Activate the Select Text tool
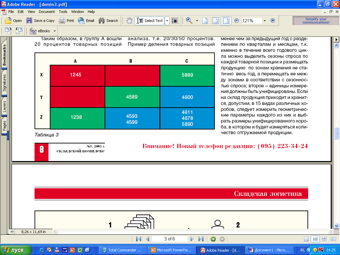 (x=150, y=21)
